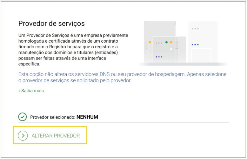Click the Provedor de serviços heading
Viewport: 247px width, 159px height.
[51, 24]
